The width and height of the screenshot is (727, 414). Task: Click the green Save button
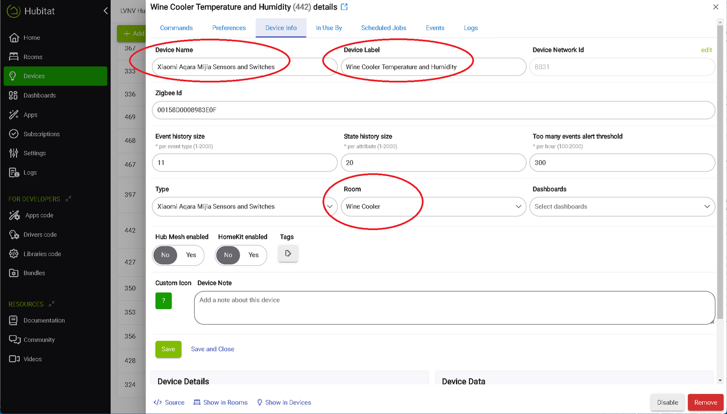click(x=168, y=349)
